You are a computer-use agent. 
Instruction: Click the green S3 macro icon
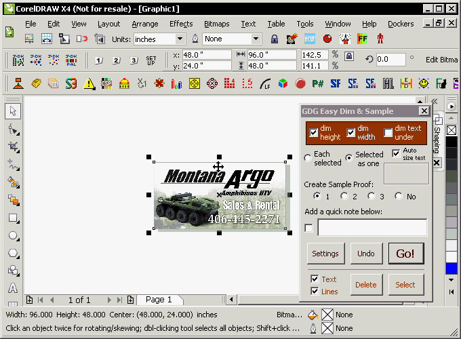tap(71, 84)
